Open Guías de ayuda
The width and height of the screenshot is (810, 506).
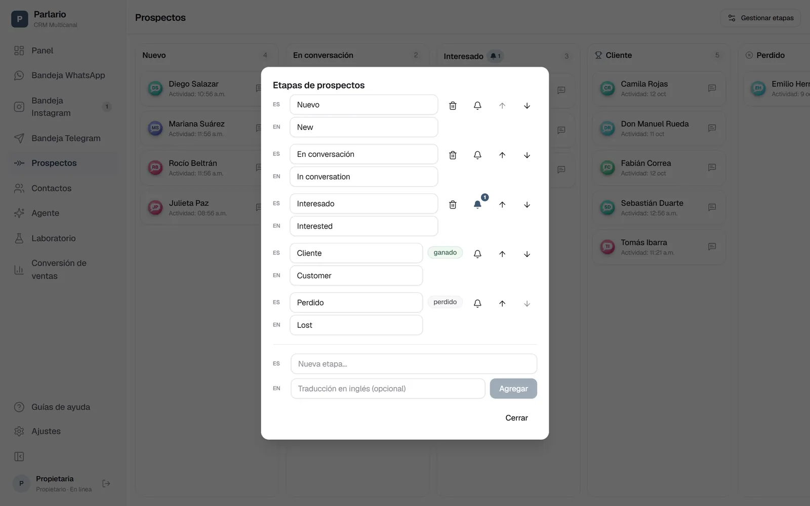click(x=63, y=407)
